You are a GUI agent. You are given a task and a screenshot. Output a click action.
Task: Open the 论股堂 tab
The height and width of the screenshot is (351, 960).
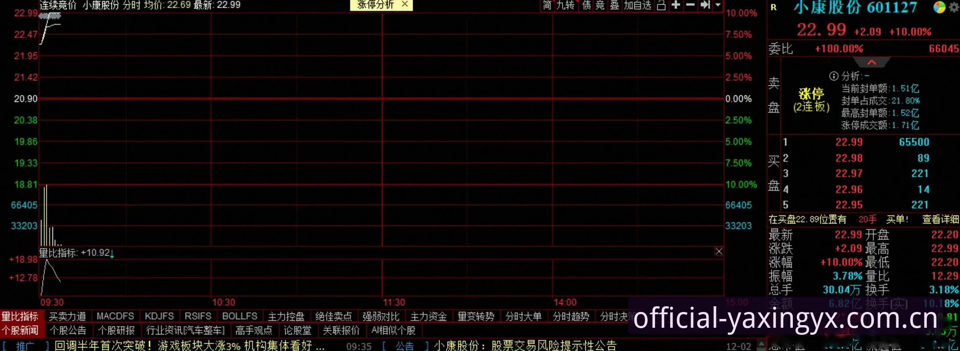click(x=297, y=330)
